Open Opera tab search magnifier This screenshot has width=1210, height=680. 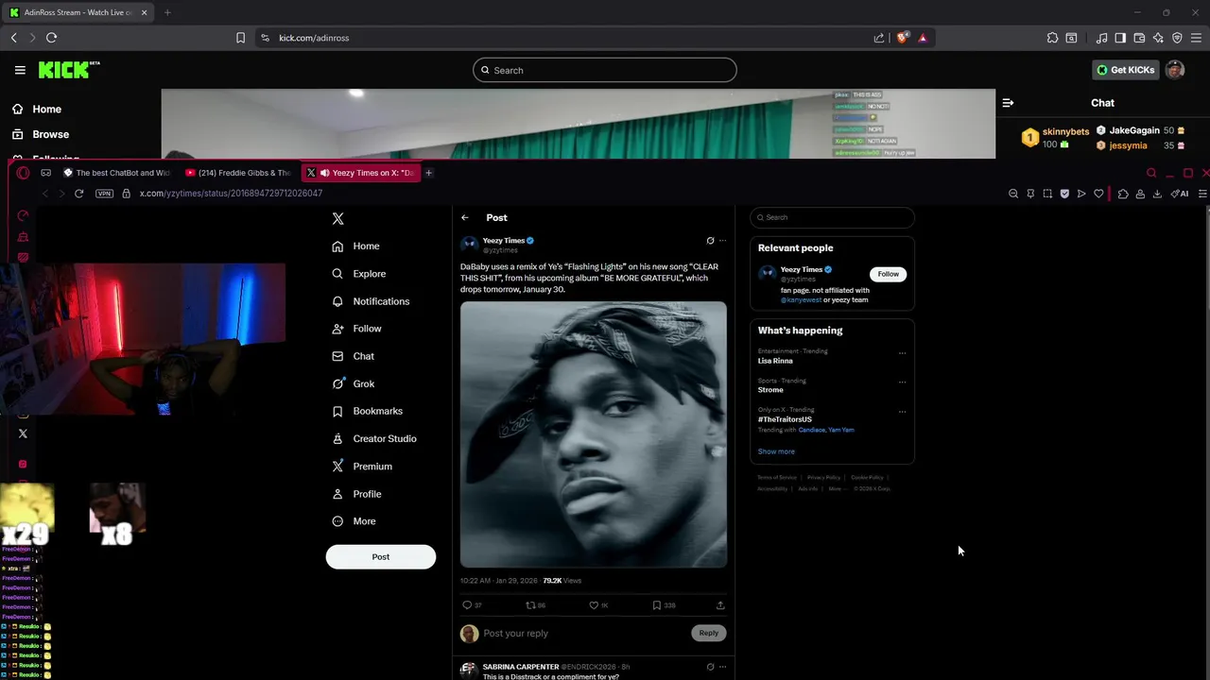coord(1151,173)
